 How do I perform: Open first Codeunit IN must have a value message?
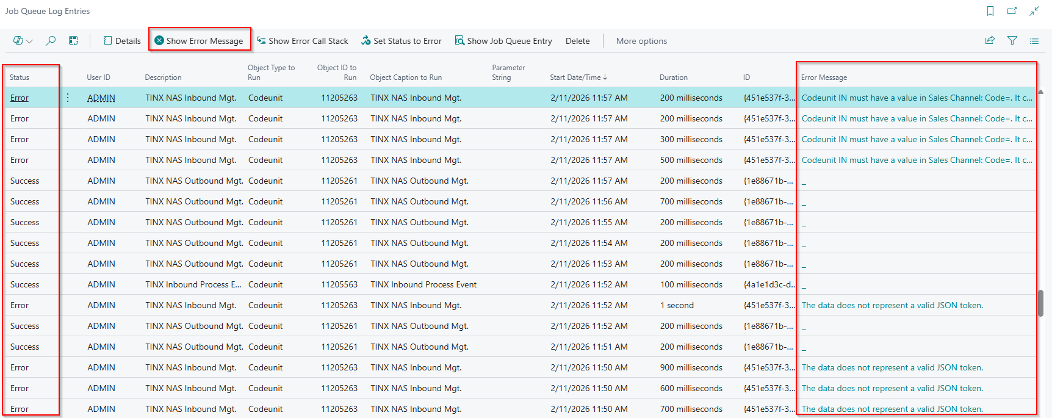(x=917, y=98)
